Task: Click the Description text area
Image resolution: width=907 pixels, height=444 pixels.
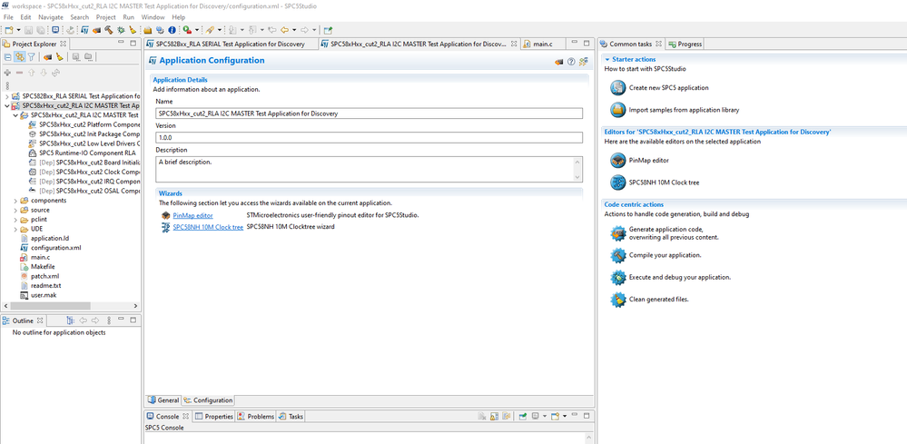Action: 369,169
